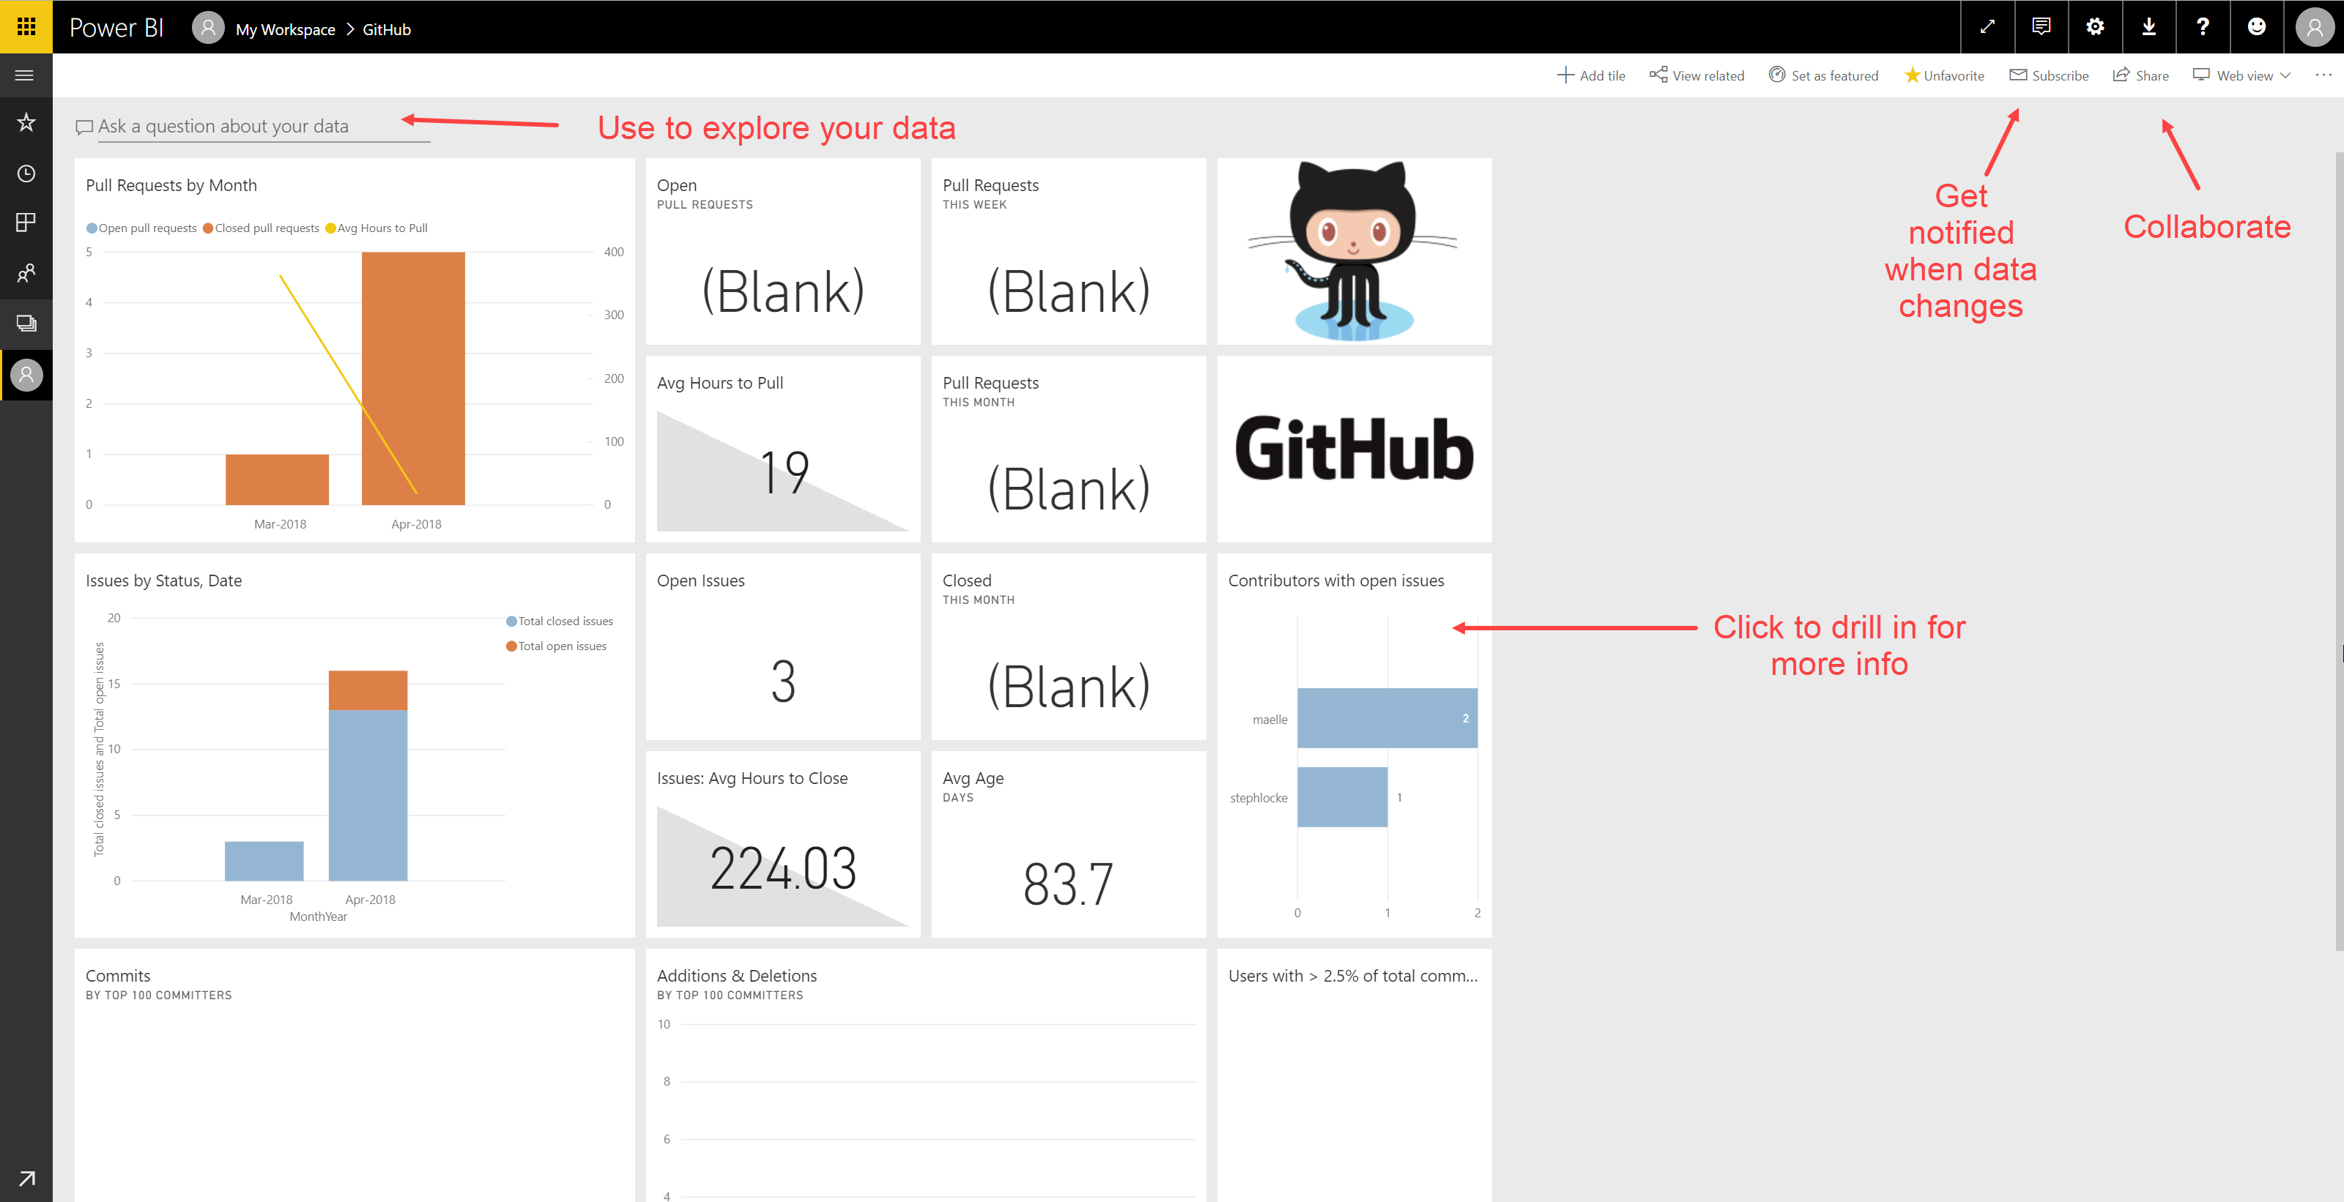Click Power BI logo text
The height and width of the screenshot is (1202, 2344).
pos(116,27)
